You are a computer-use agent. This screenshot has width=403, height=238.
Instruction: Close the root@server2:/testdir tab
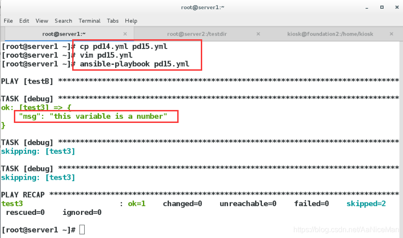tap(258, 34)
